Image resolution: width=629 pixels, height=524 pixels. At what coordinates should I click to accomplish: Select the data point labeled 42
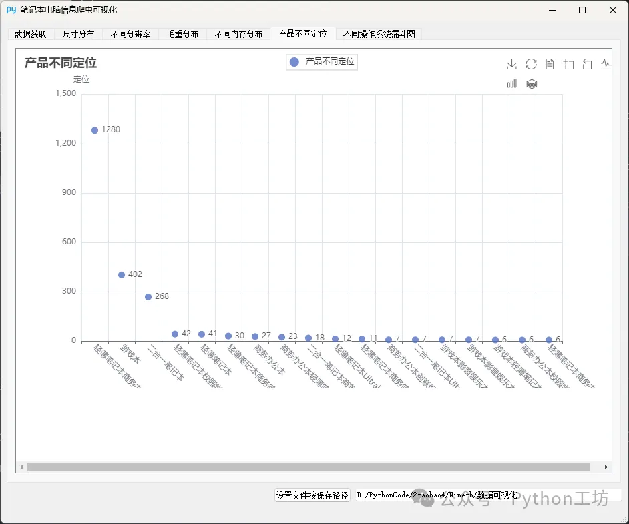tap(175, 334)
